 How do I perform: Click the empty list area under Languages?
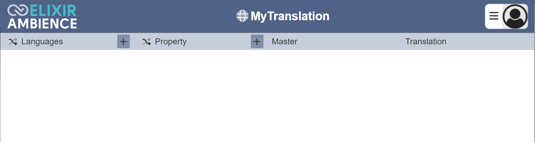pyautogui.click(x=67, y=96)
